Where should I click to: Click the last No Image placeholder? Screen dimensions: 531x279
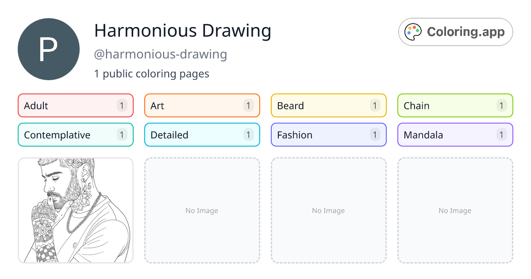pyautogui.click(x=455, y=210)
